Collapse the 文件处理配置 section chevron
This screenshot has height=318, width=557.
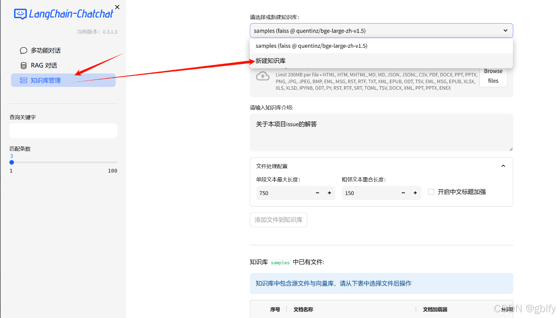click(503, 166)
